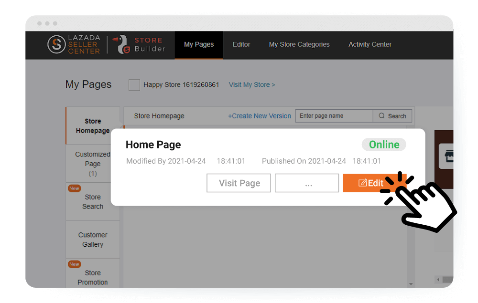Click the pencil icon on Edit button
Screen dimensions: 478x303
click(x=362, y=183)
